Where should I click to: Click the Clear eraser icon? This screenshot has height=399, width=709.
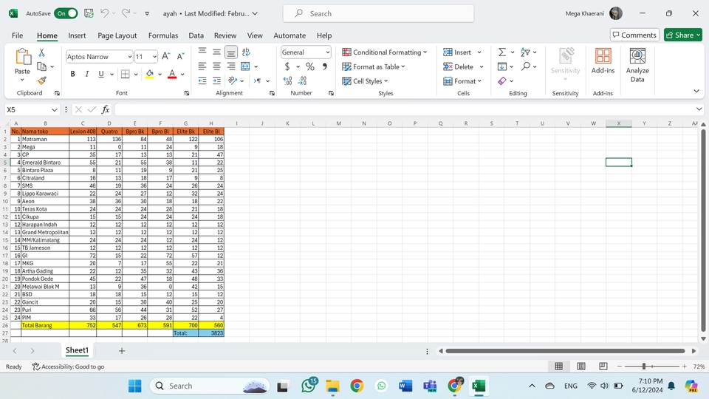502,81
